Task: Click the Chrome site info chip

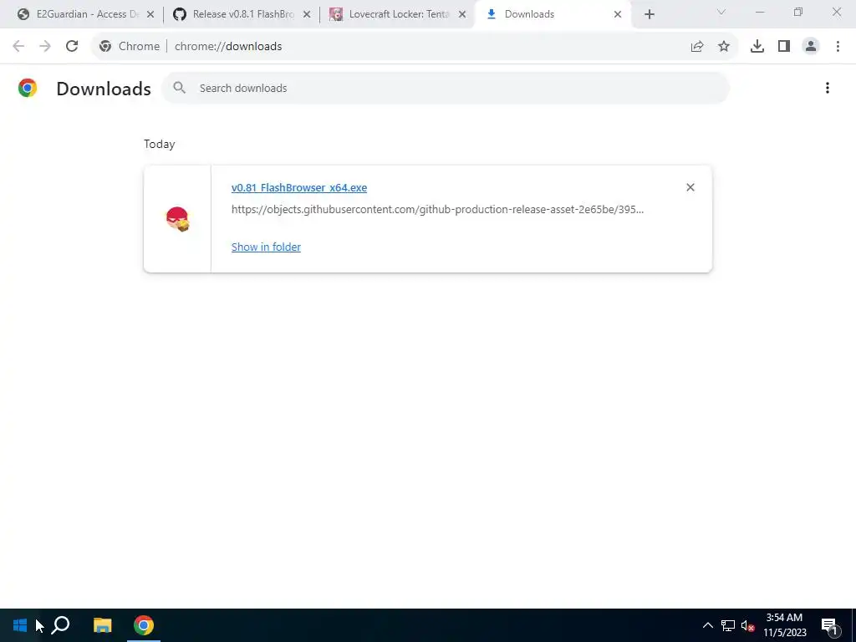Action: (x=130, y=47)
